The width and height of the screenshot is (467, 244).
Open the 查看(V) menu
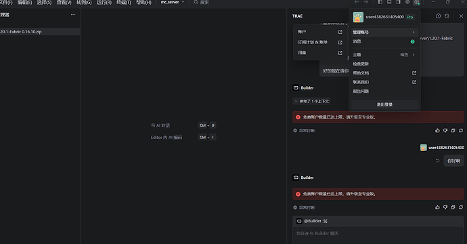point(64,3)
